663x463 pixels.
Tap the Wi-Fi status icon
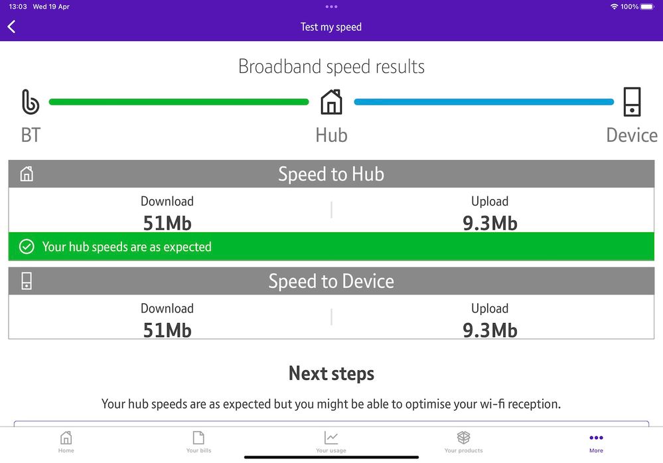614,7
